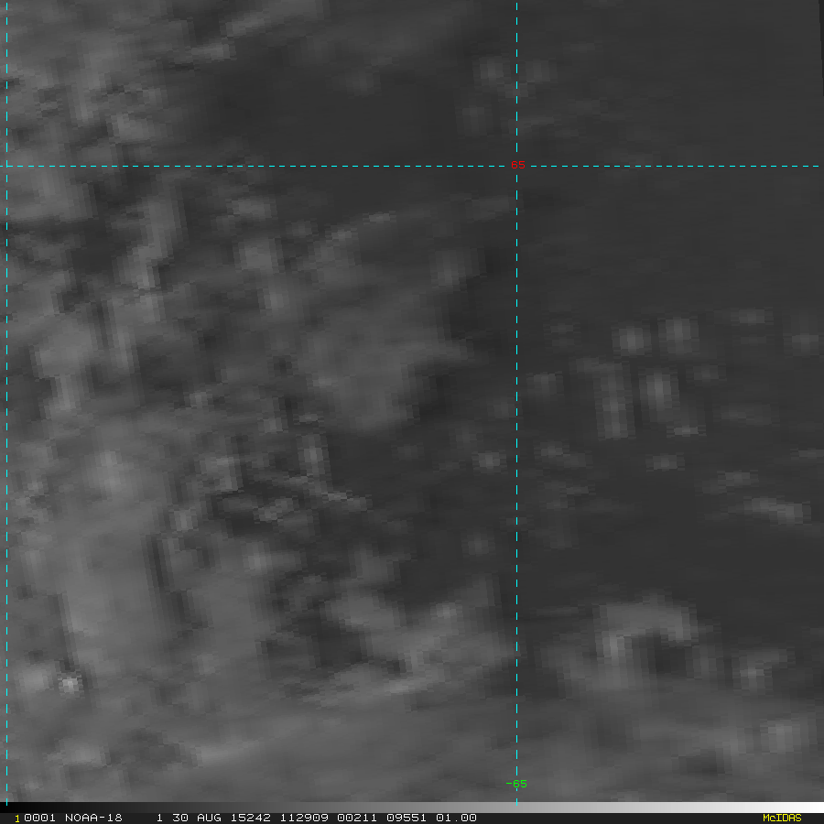824x824 pixels.
Task: Click the yellow frame number 1
Action: click(x=16, y=819)
